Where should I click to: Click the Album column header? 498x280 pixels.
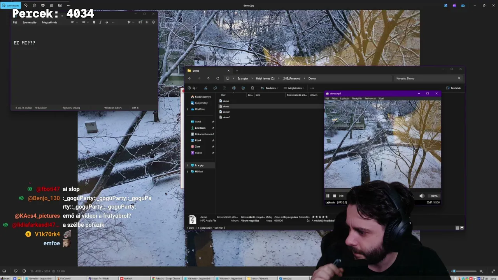click(x=314, y=95)
